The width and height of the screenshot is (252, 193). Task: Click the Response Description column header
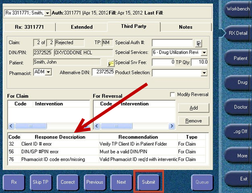[x=60, y=137]
